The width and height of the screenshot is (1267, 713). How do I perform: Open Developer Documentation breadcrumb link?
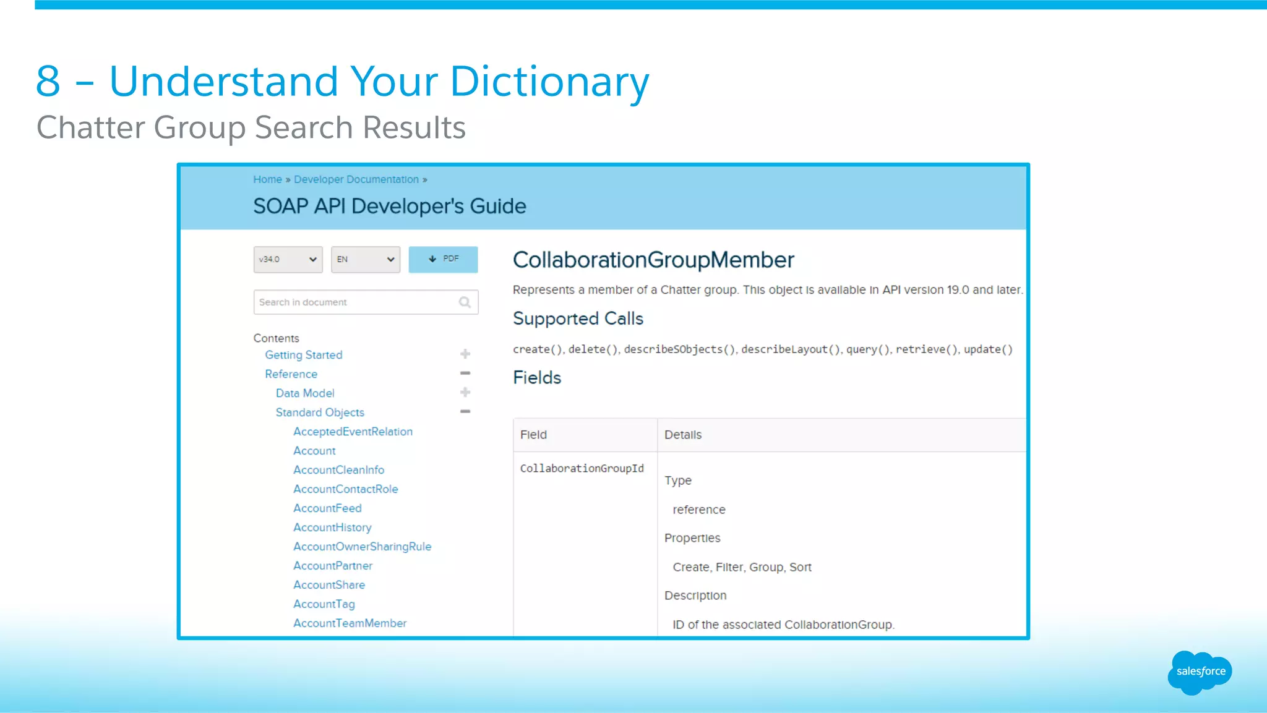(x=356, y=179)
